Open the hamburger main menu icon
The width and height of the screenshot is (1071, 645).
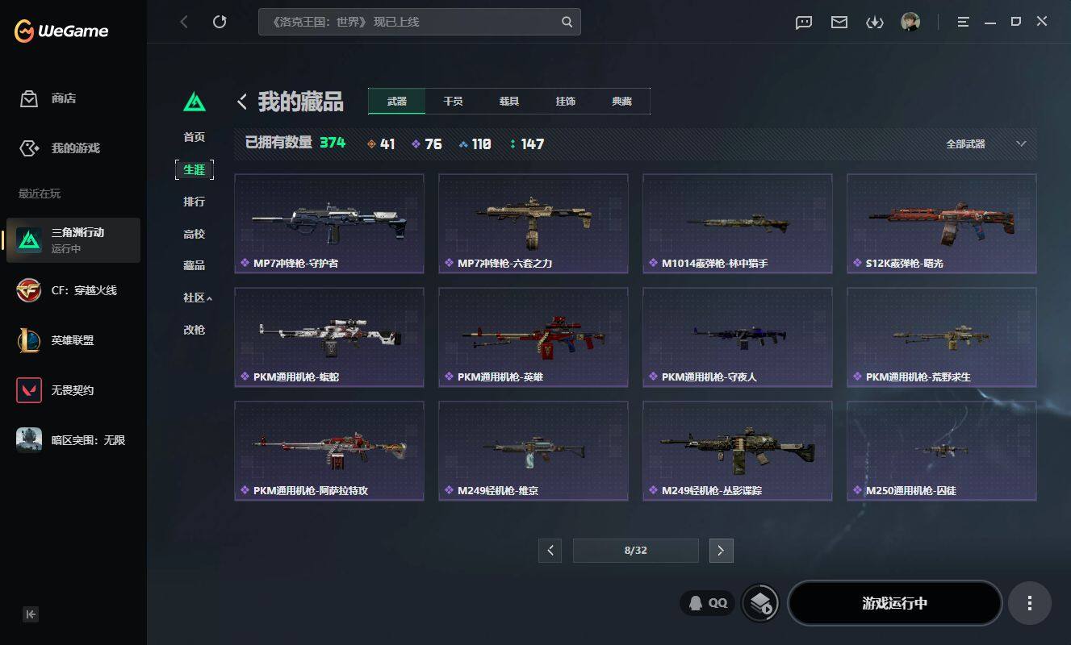click(963, 23)
